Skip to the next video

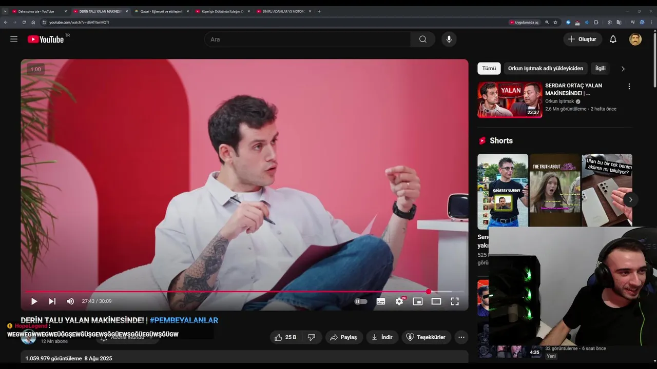point(52,301)
